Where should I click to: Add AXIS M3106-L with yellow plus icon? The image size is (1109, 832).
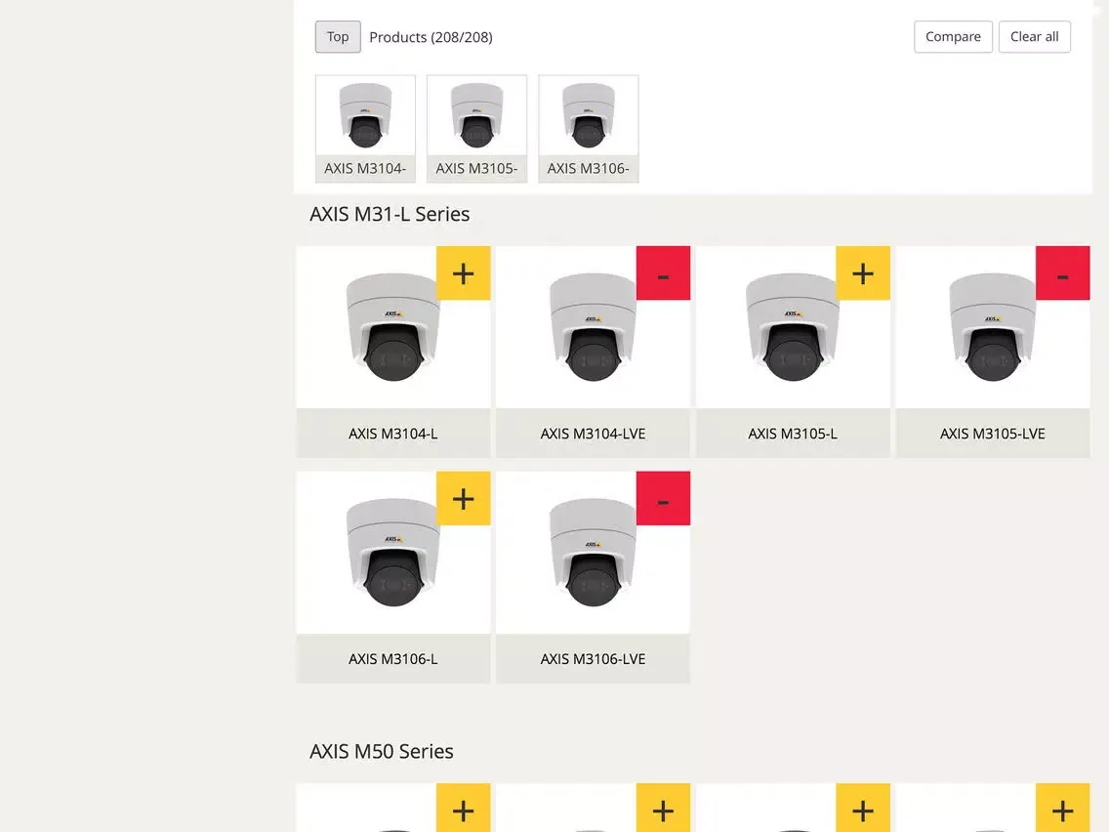[464, 499]
